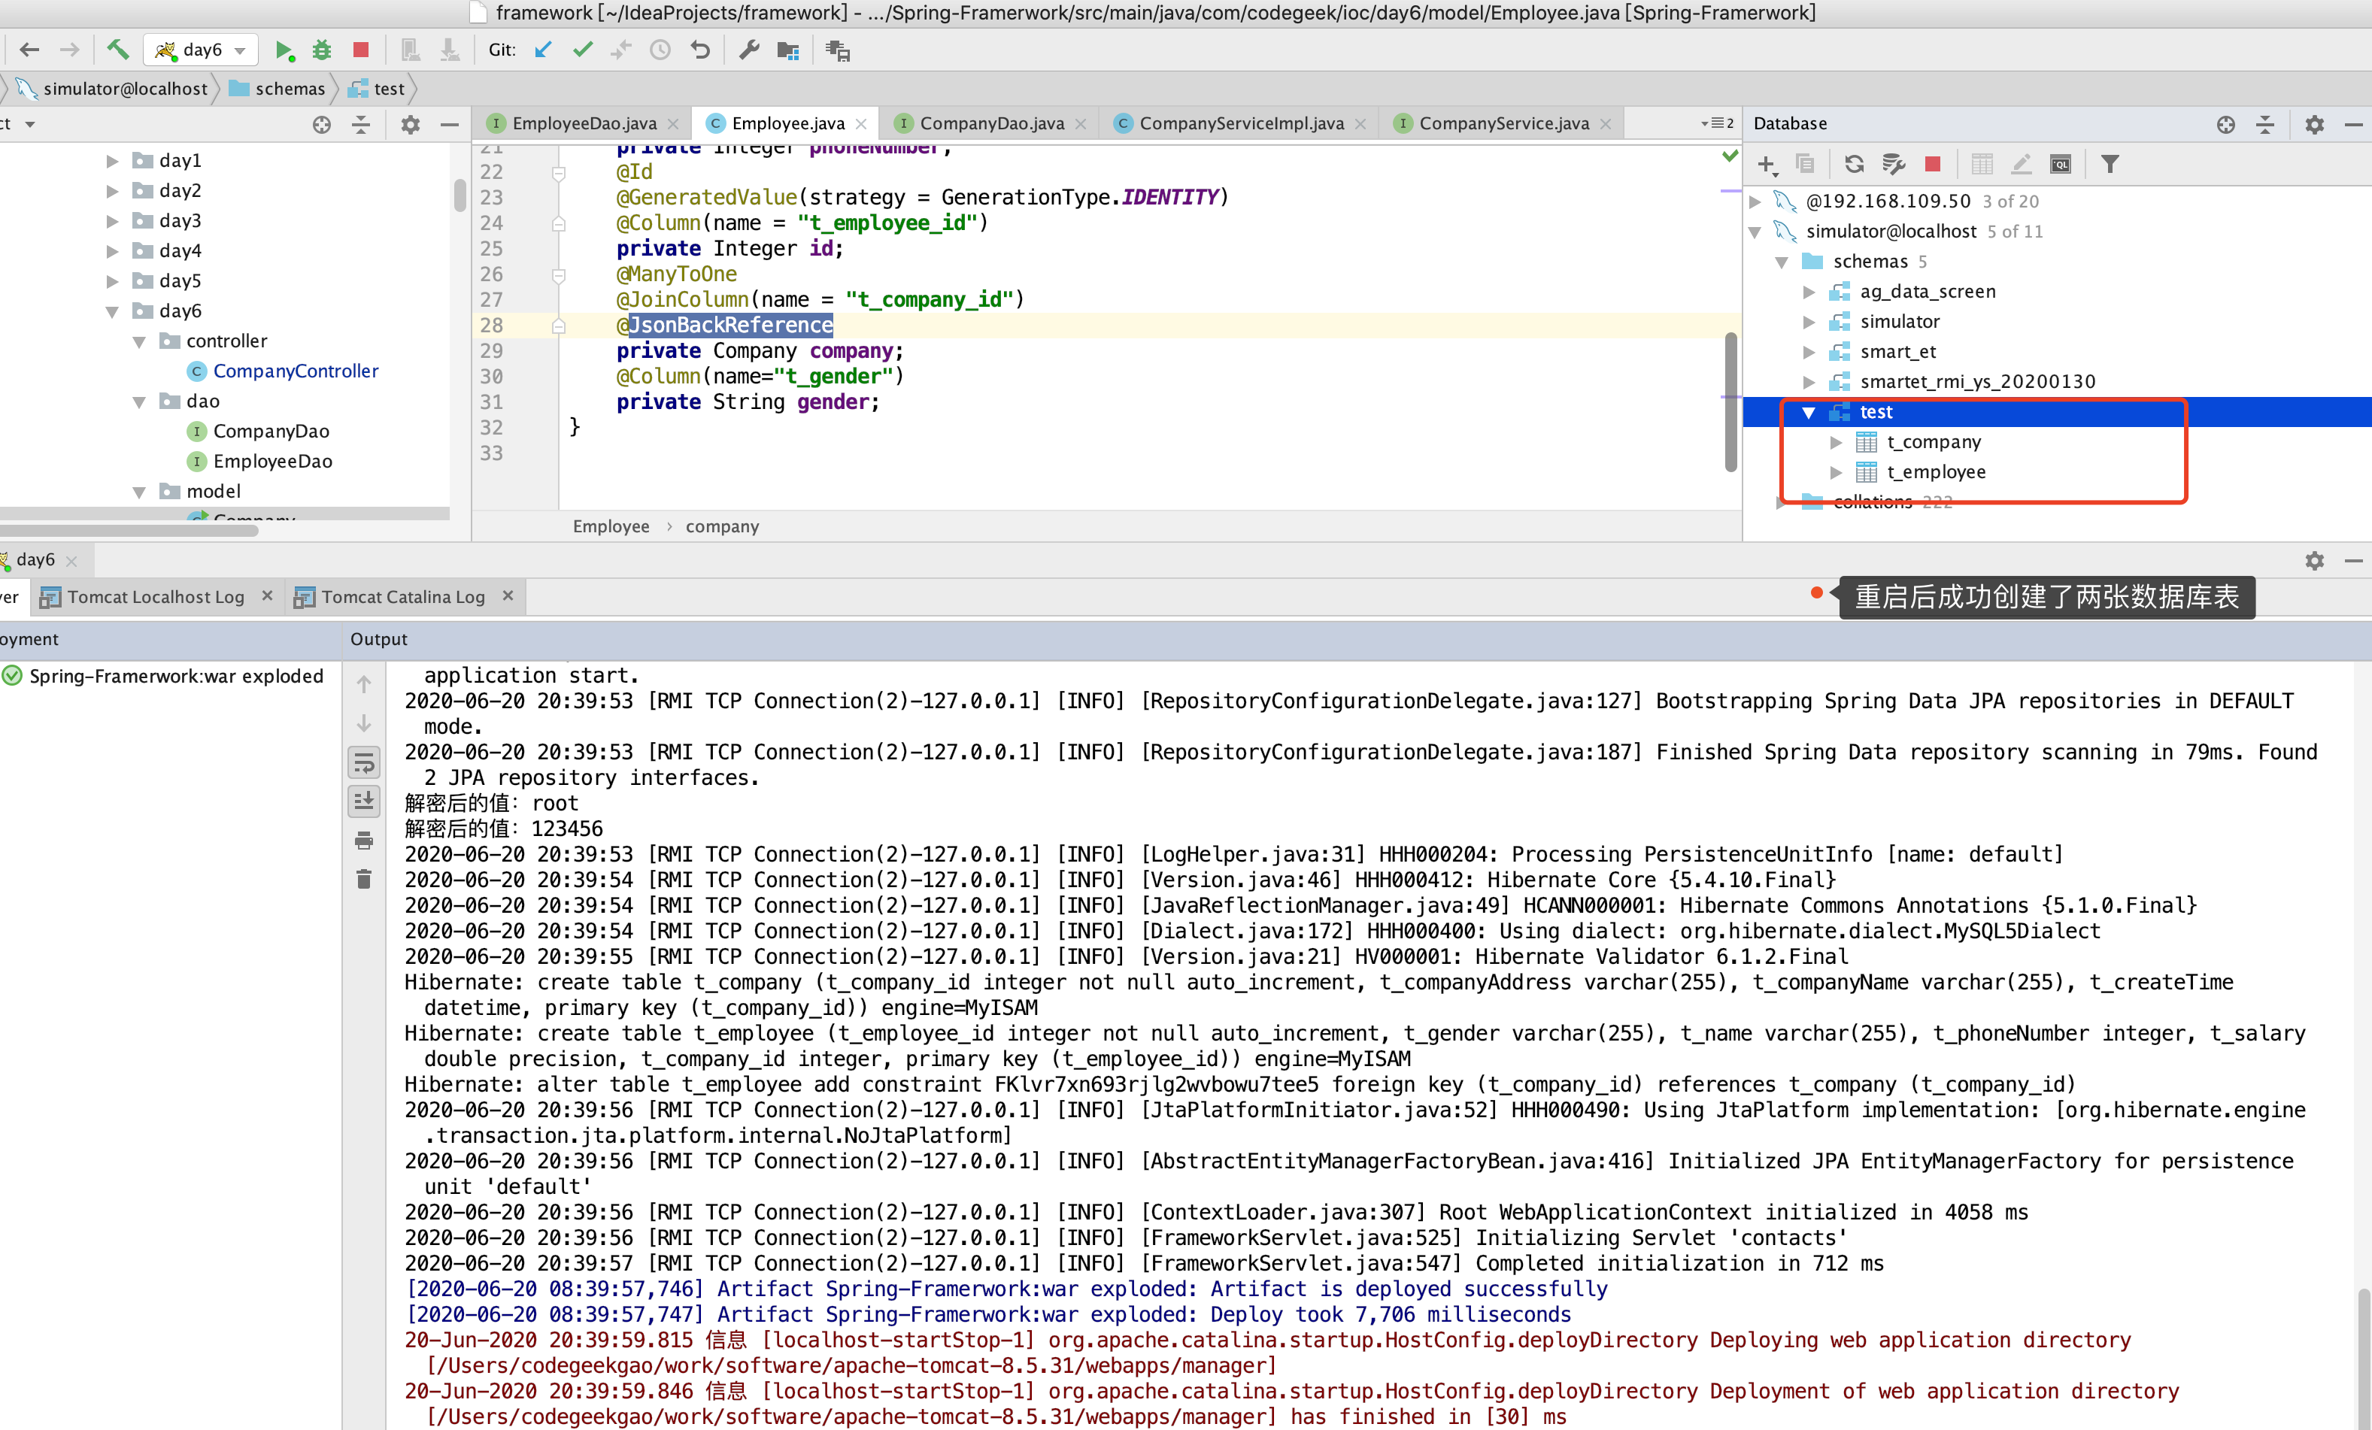Screen dimensions: 2372x1430
Task: Click the Build project hammer icon
Action: click(x=117, y=50)
